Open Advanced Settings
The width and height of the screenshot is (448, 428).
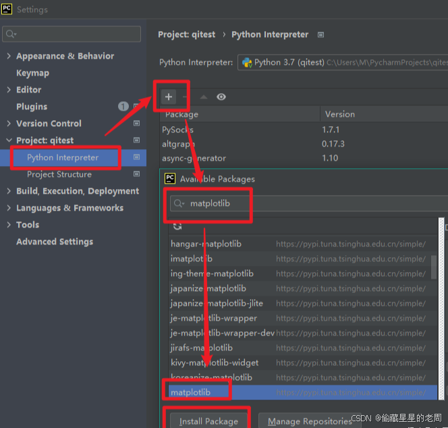(55, 242)
